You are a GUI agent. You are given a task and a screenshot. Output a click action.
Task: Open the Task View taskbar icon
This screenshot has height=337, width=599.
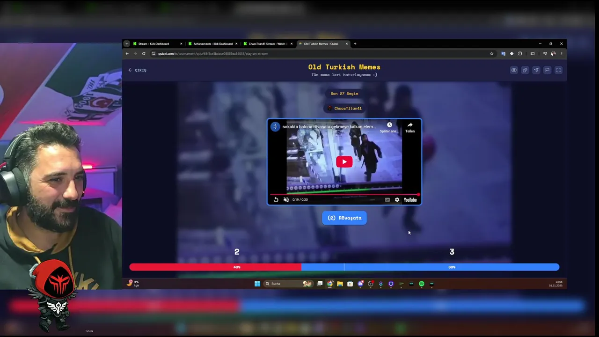[320, 284]
